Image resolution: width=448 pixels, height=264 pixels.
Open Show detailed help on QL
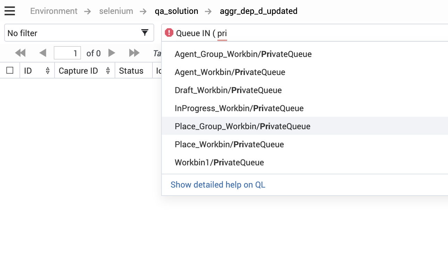coord(218,185)
